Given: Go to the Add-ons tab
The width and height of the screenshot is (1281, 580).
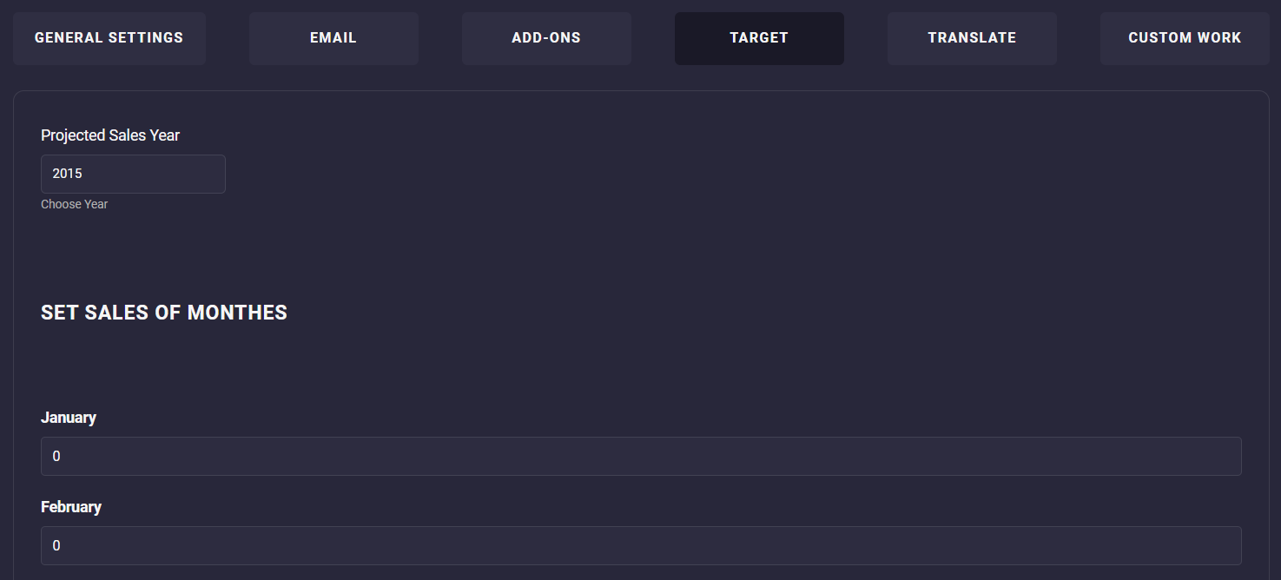Looking at the screenshot, I should pos(546,38).
